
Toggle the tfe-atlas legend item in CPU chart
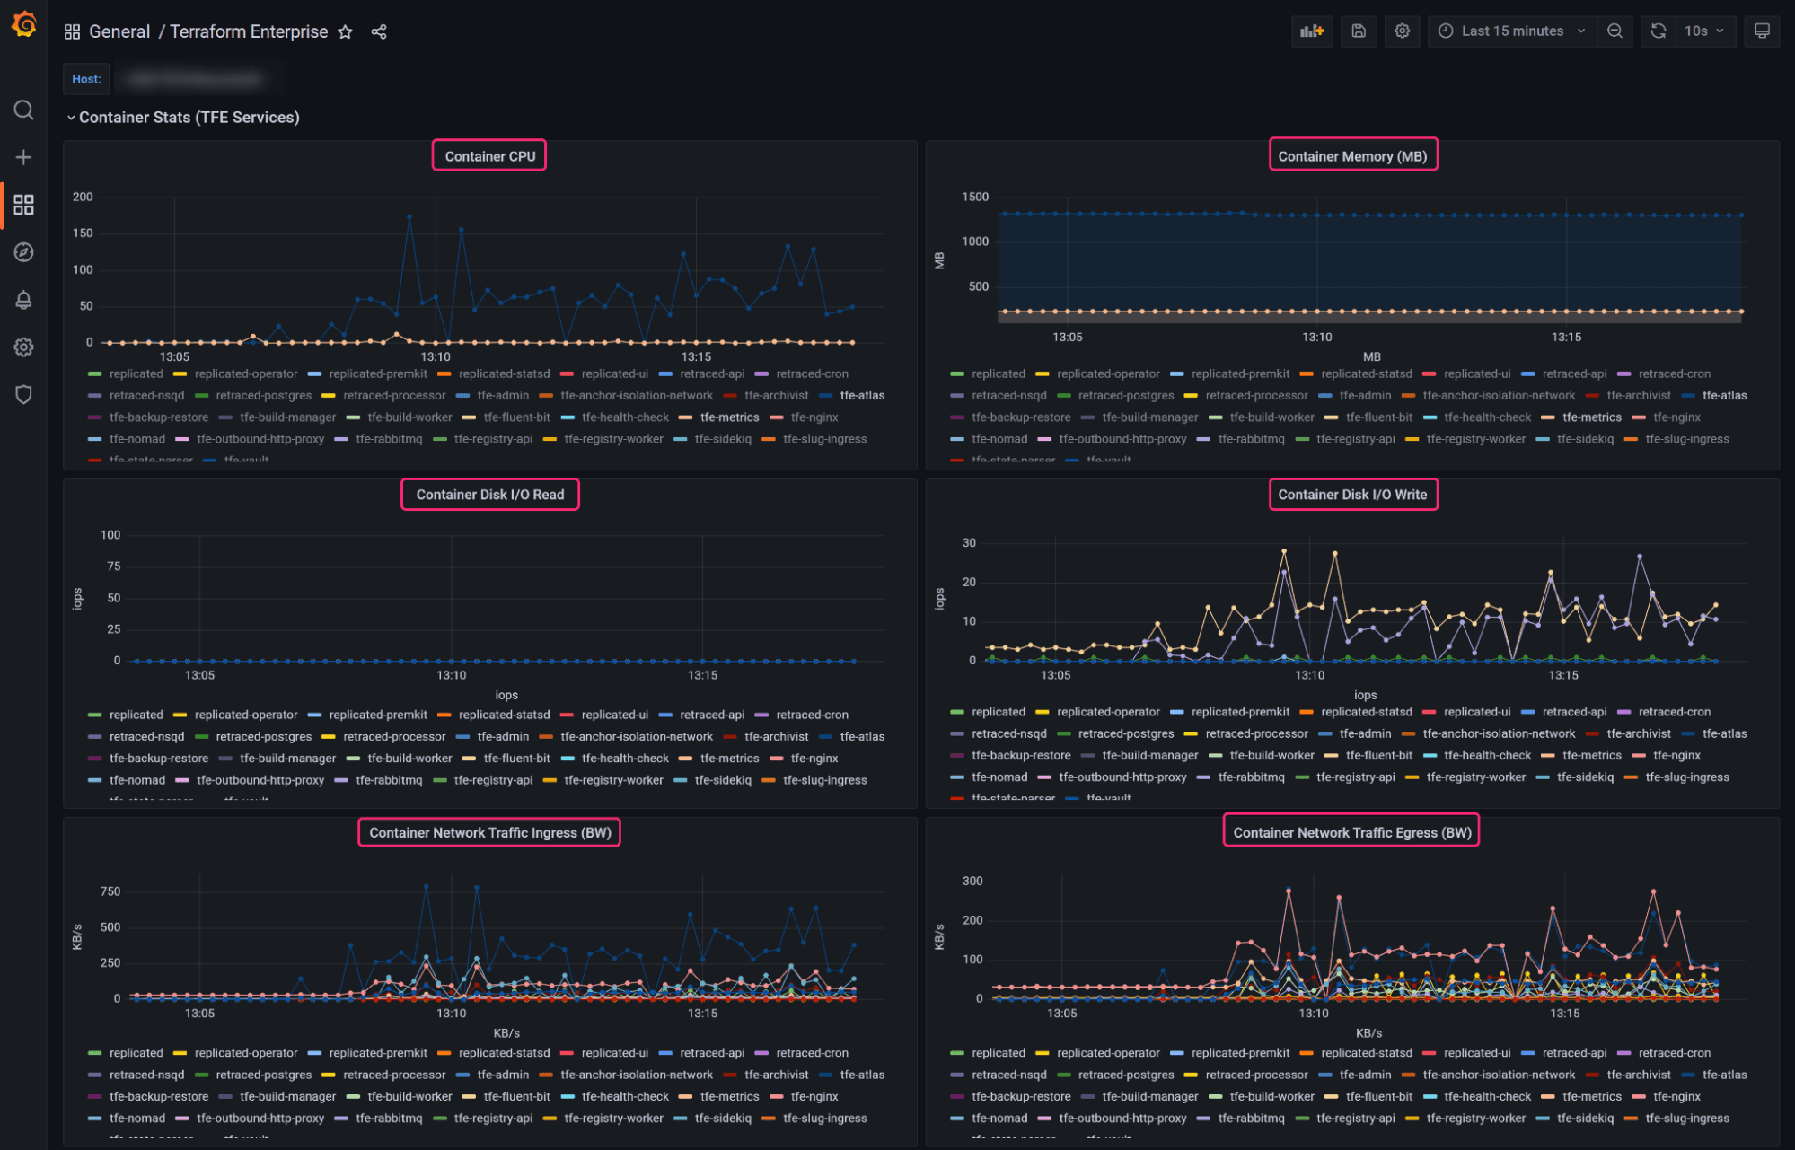[x=865, y=397]
